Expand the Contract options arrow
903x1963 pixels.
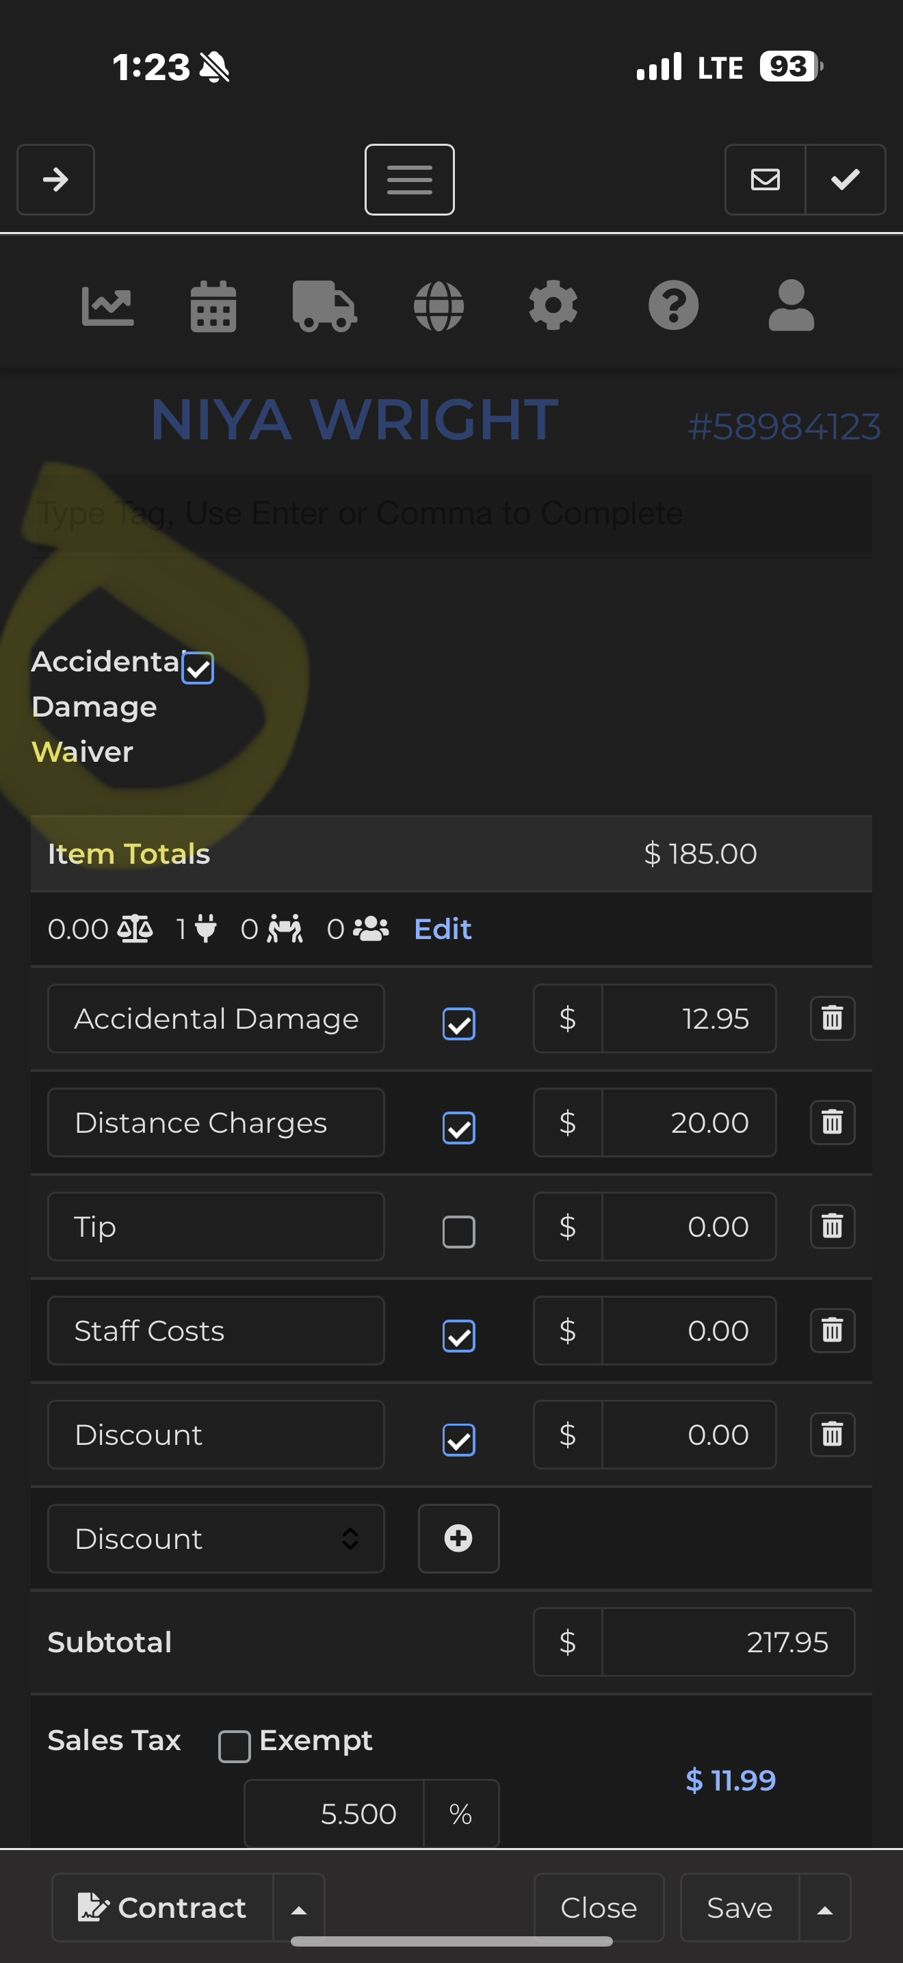[x=299, y=1909]
